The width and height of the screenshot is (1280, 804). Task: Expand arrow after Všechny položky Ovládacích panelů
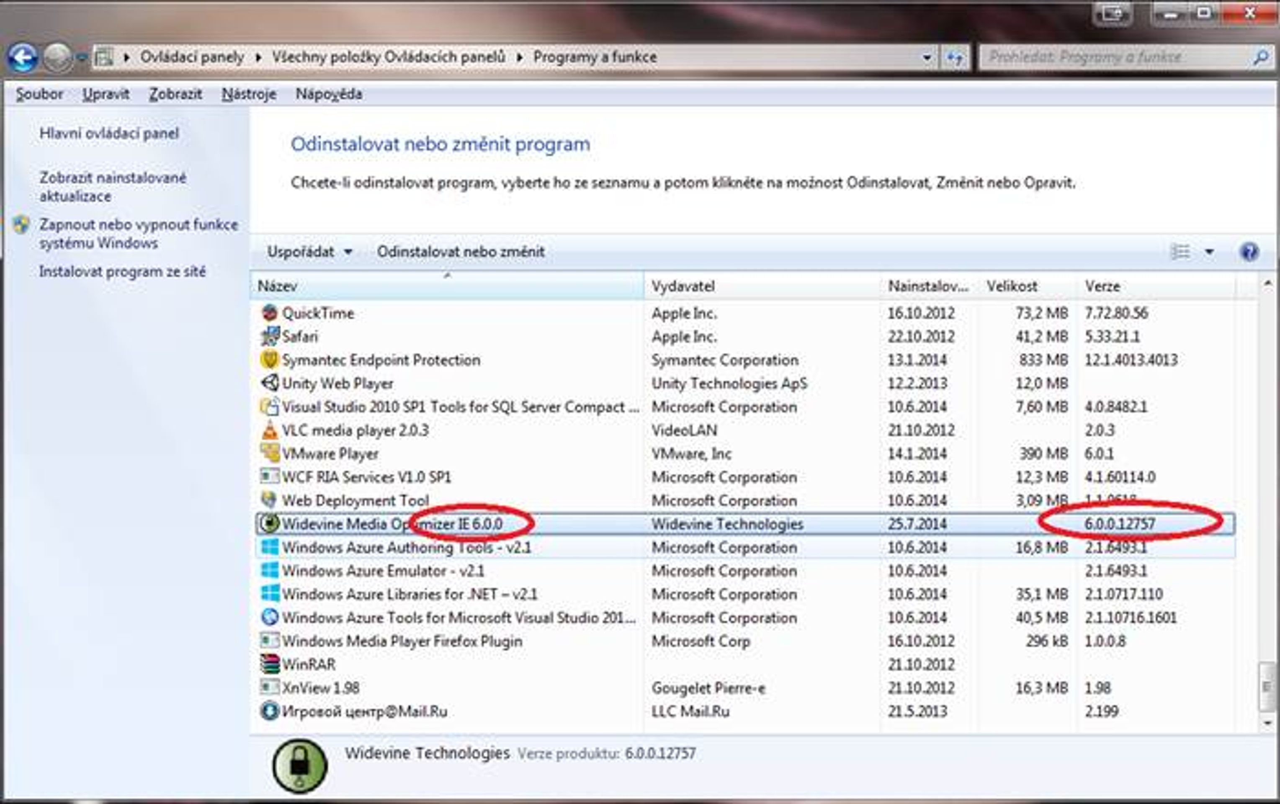click(x=520, y=57)
